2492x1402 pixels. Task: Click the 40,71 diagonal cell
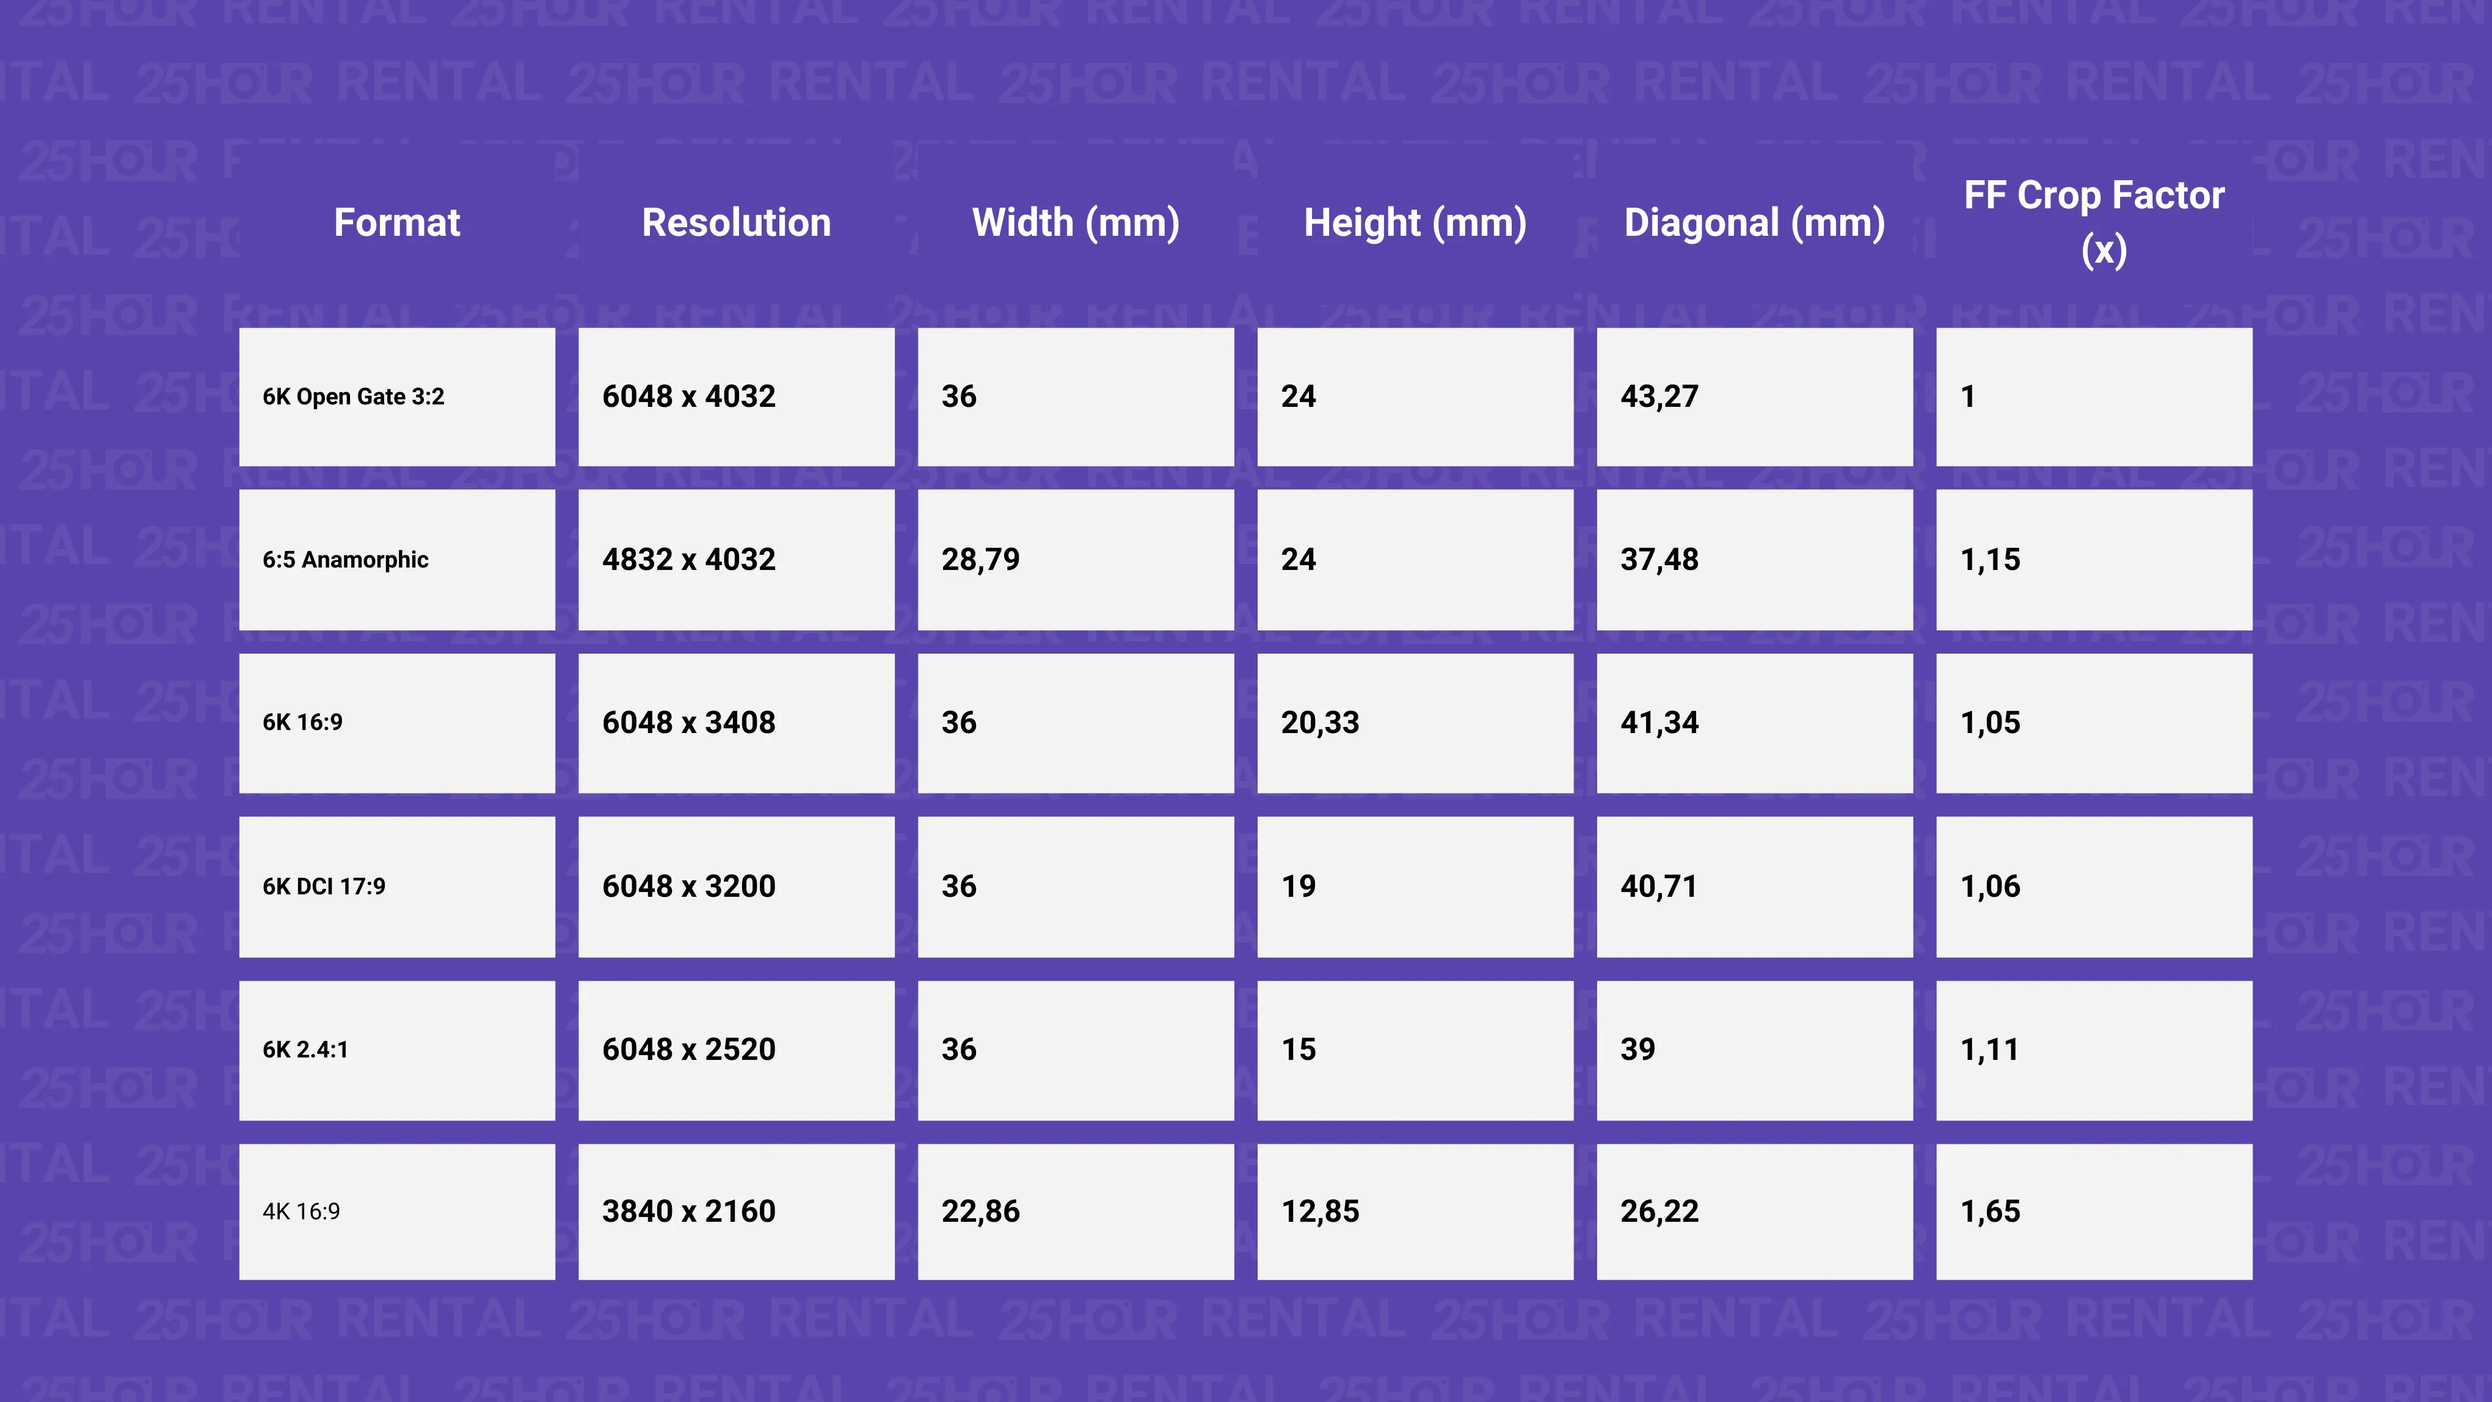coord(1755,886)
